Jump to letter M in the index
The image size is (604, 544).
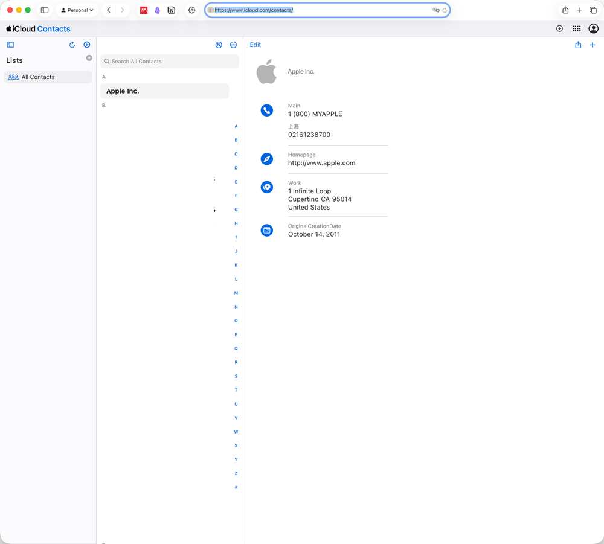[236, 293]
